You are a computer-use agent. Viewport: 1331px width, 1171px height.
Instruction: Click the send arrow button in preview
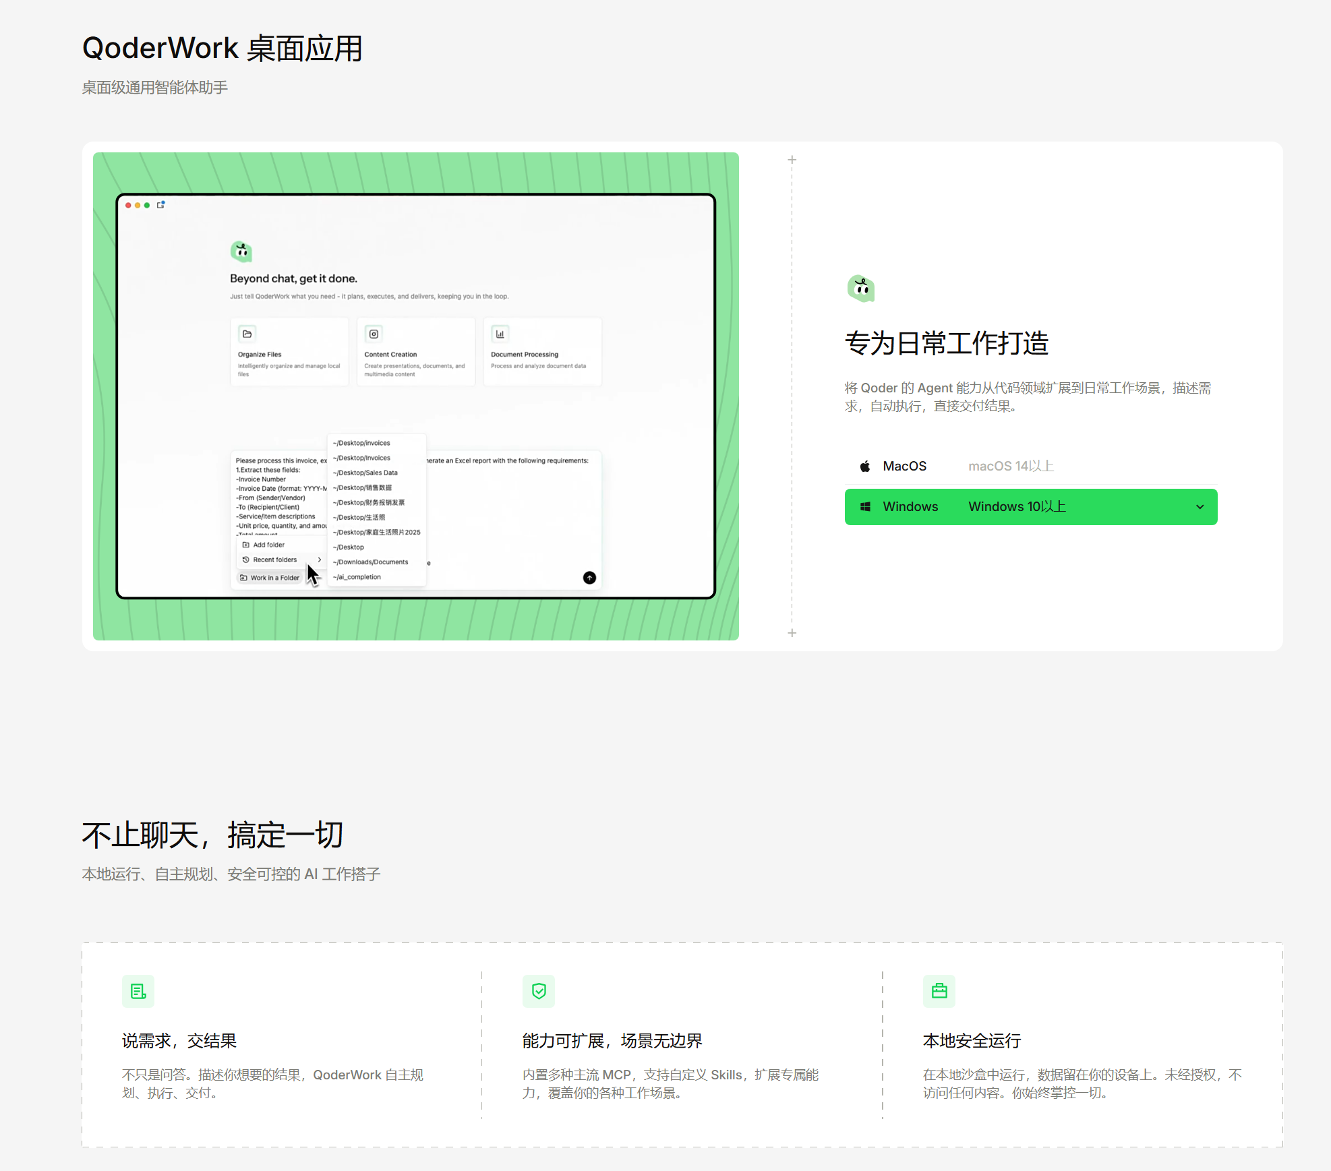(589, 578)
